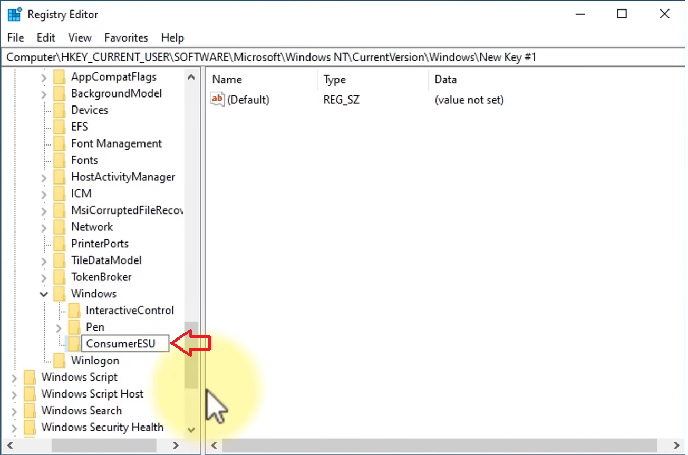The height and width of the screenshot is (455, 688).
Task: Click the MsiCorruptedFileRecovery folder icon
Action: click(x=59, y=210)
